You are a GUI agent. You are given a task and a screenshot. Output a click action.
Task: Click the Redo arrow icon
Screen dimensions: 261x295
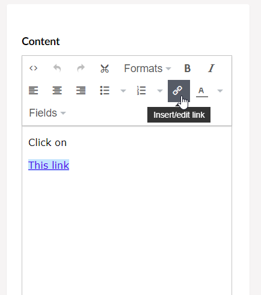click(81, 68)
